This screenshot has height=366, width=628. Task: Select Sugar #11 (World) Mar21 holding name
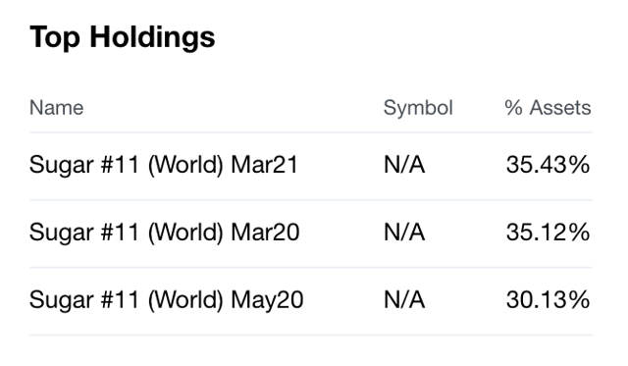(164, 165)
